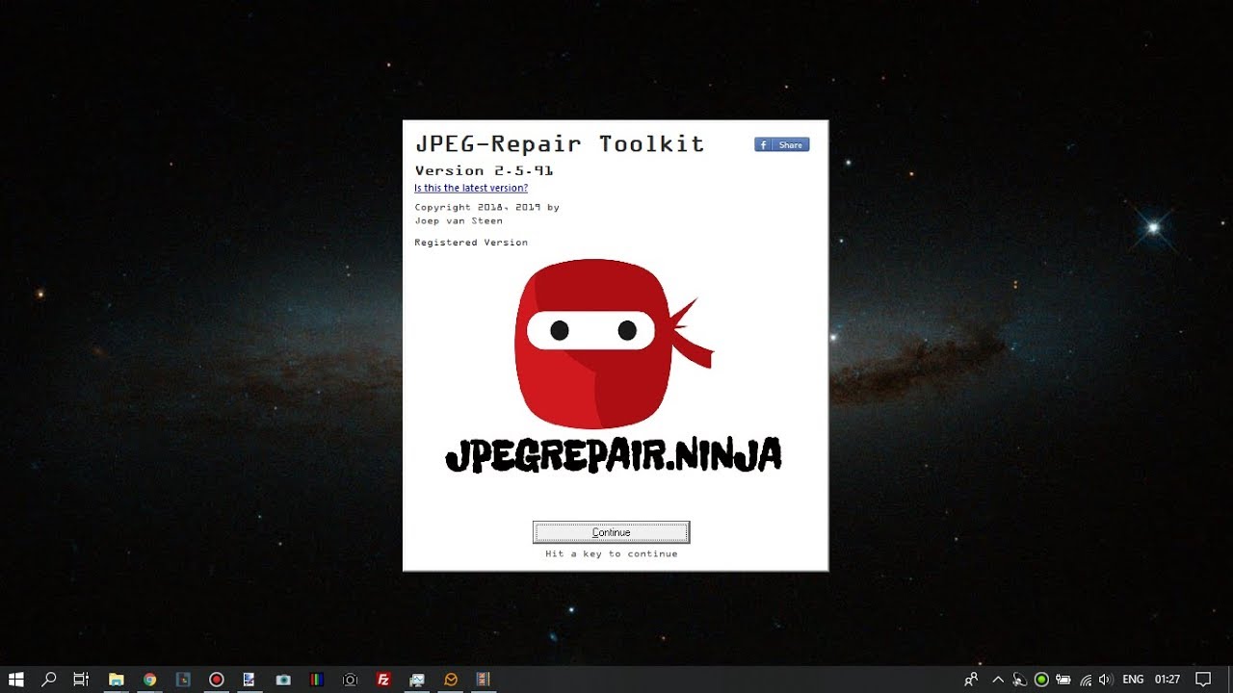Open the camera app icon in taskbar

pos(283,680)
